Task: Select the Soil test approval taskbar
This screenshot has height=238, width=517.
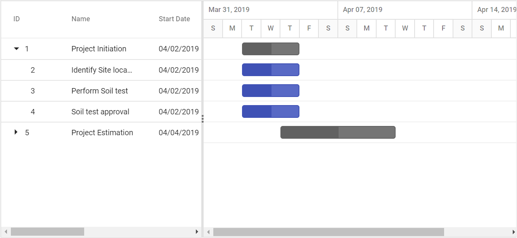Action: [x=271, y=112]
